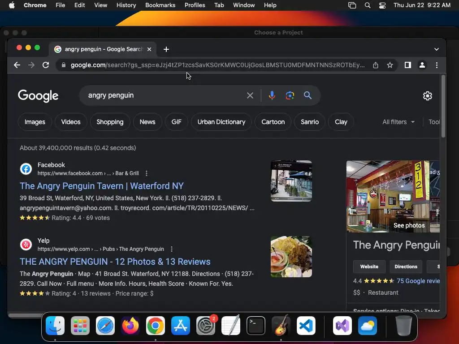459x344 pixels.
Task: Filter results by Videos
Action: [71, 122]
